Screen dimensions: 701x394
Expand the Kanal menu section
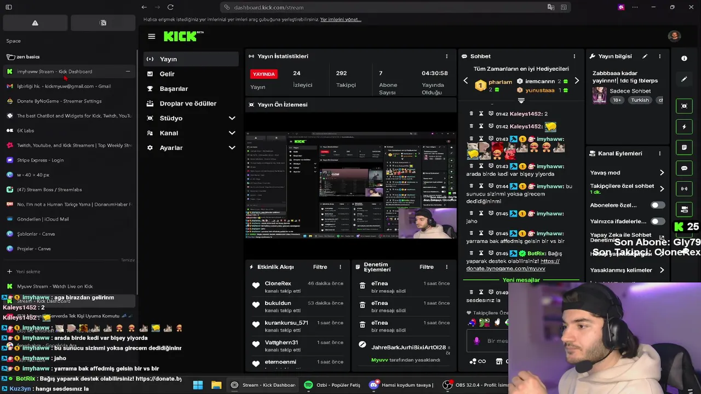point(191,133)
